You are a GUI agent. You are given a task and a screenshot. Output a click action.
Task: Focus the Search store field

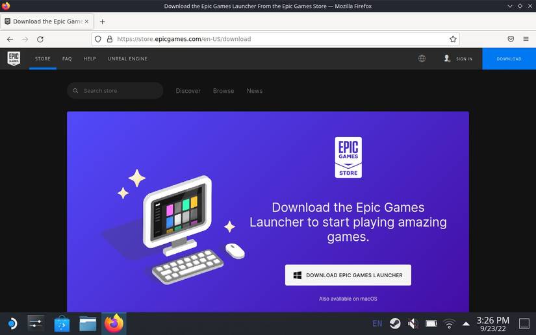coord(115,91)
